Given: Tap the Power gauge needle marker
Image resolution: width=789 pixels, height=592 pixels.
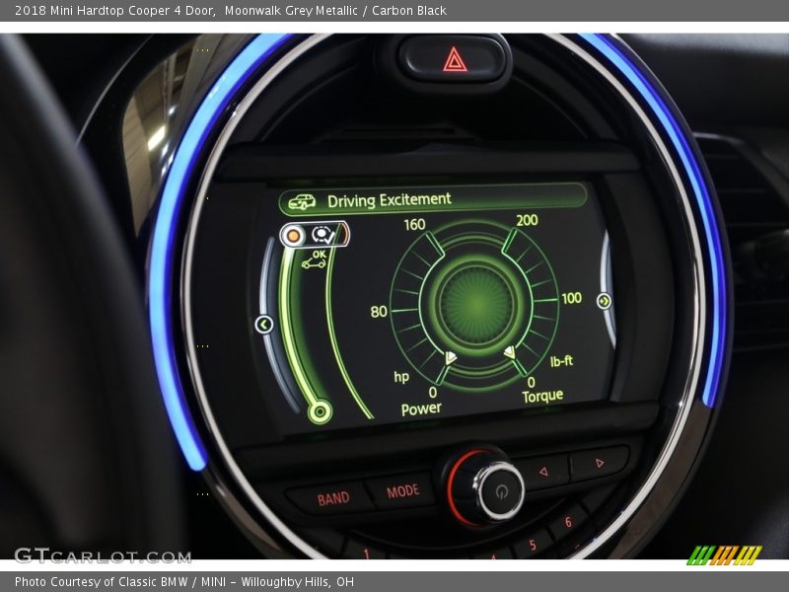Looking at the screenshot, I should [451, 357].
